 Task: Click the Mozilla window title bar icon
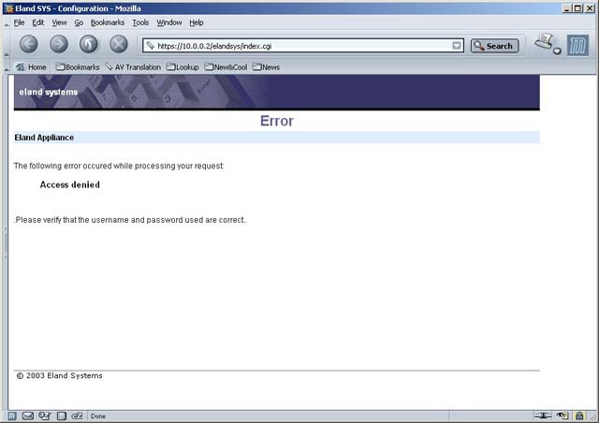[8, 8]
